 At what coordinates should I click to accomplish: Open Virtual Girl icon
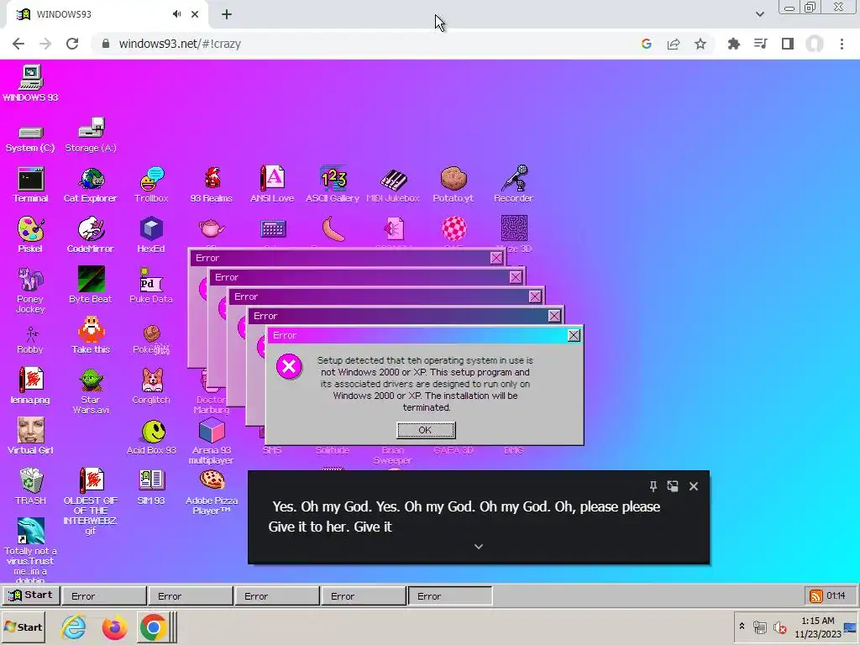[x=30, y=437]
